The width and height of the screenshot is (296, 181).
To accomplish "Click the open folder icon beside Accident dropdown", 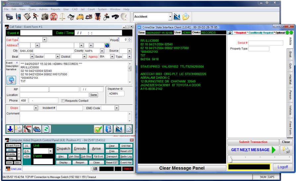I will pyautogui.click(x=186, y=17).
